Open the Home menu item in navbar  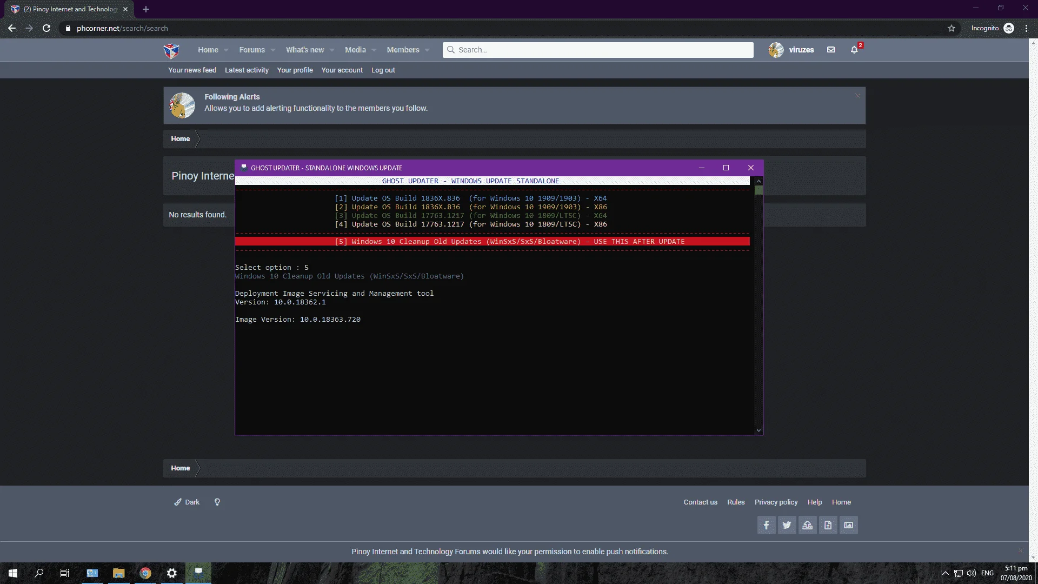[208, 50]
